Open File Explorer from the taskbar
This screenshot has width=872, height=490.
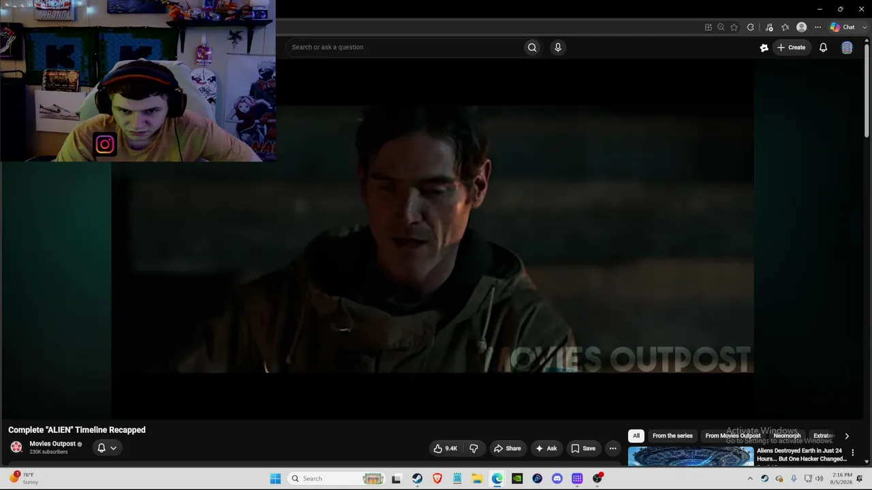(477, 478)
